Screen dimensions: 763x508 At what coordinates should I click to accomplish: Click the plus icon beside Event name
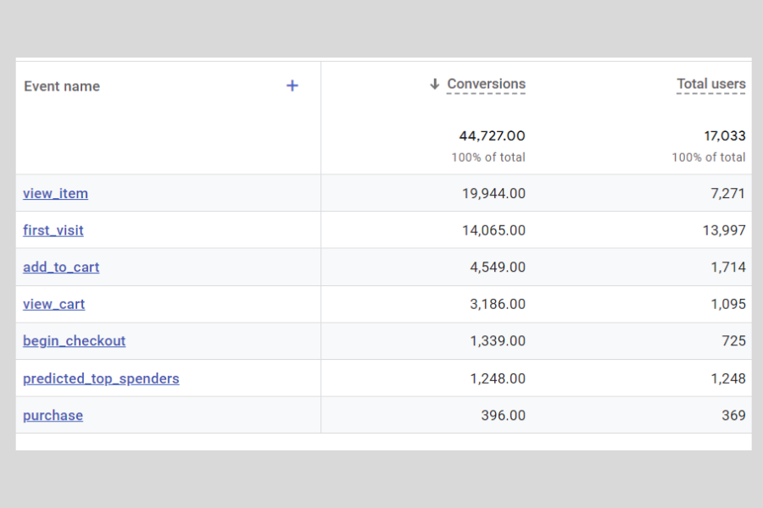click(x=292, y=86)
